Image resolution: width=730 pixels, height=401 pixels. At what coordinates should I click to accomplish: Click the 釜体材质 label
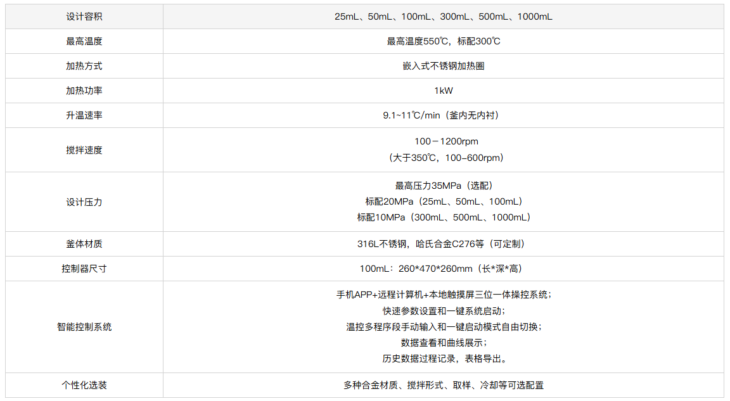84,244
